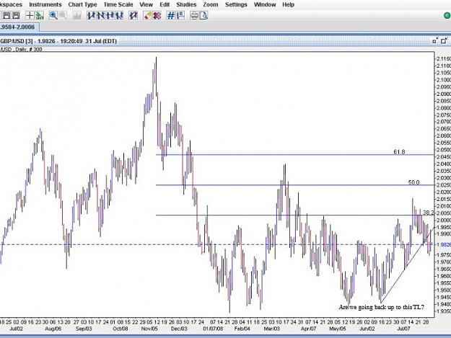
Task: Click the restore button of chart window
Action: [x=435, y=41]
